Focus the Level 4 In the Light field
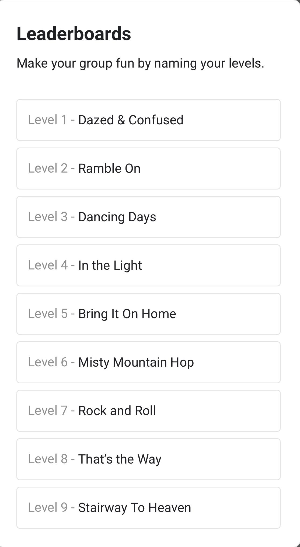 coord(148,265)
